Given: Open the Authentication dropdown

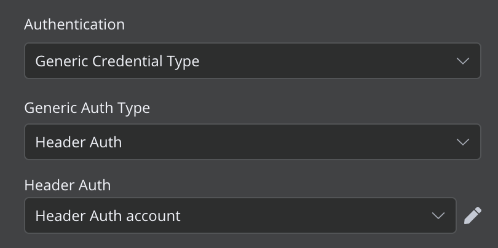Looking at the screenshot, I should pyautogui.click(x=252, y=61).
